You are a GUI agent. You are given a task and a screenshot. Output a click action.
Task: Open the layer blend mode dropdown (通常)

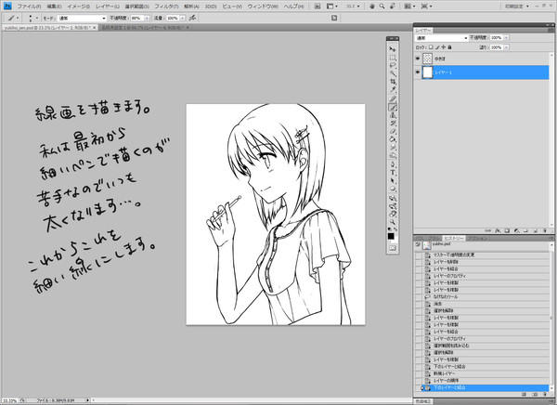point(442,38)
